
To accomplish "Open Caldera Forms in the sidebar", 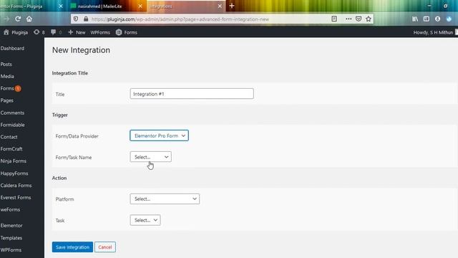I will coord(16,186).
